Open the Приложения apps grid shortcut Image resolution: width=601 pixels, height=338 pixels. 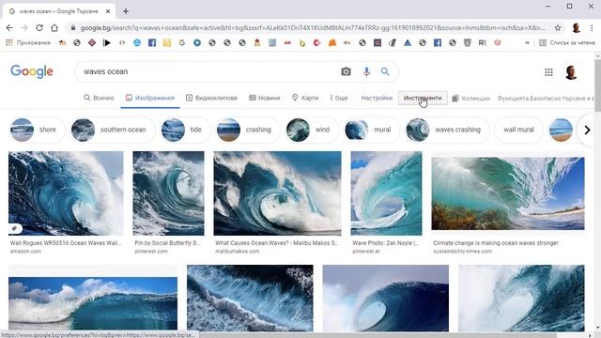click(x=28, y=42)
